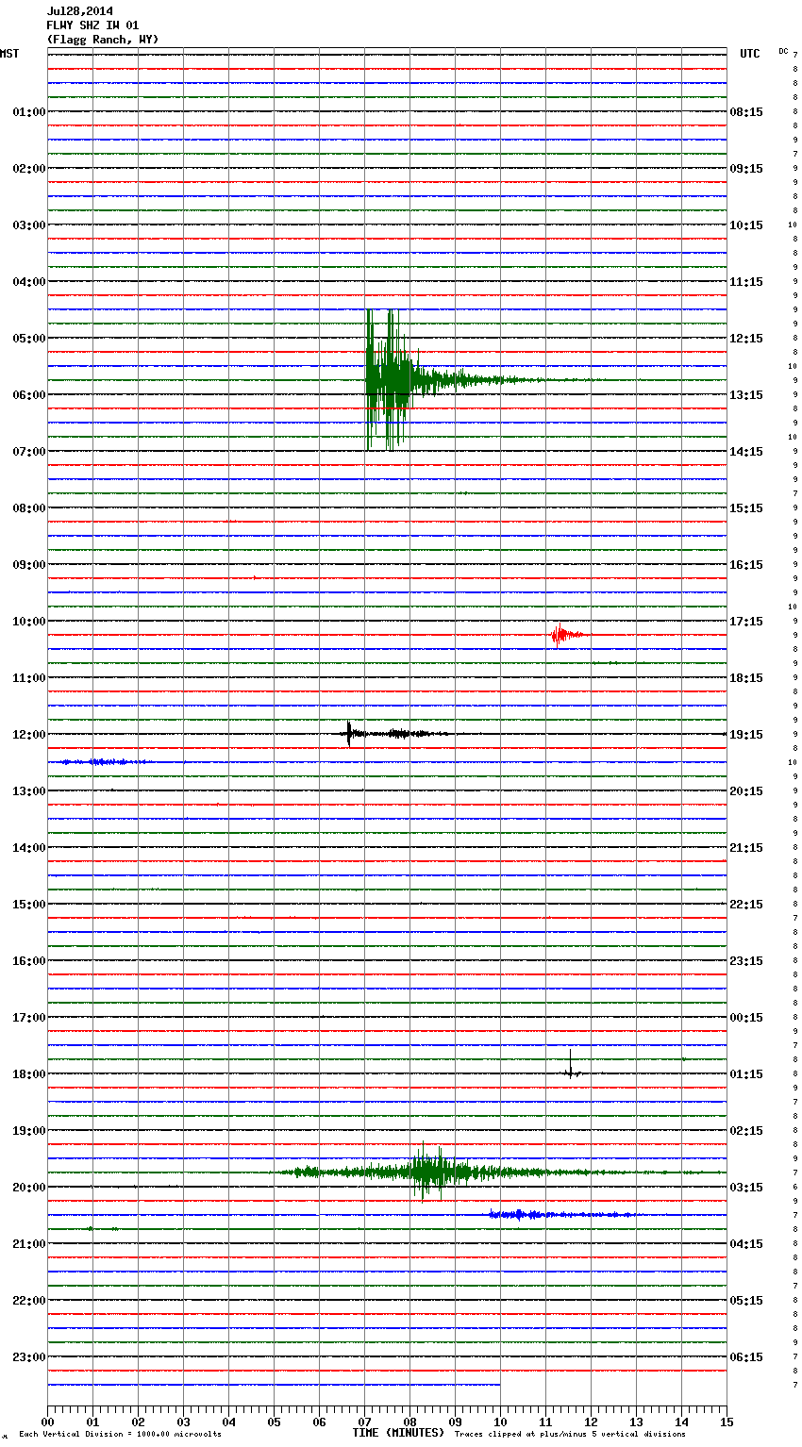Screen dimensions: 802x1447
Task: Click the "00:15" UTC time label
Action: pos(746,1018)
